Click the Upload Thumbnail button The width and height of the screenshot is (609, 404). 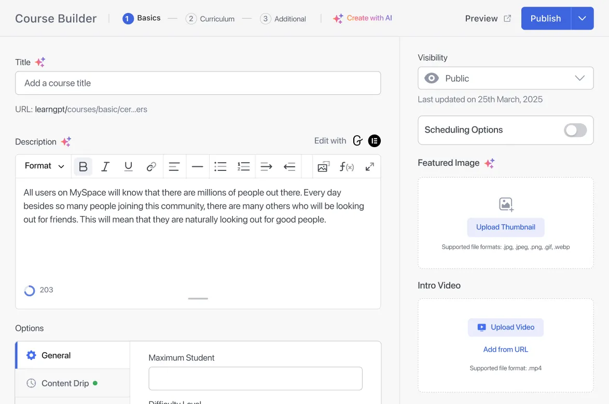(505, 227)
